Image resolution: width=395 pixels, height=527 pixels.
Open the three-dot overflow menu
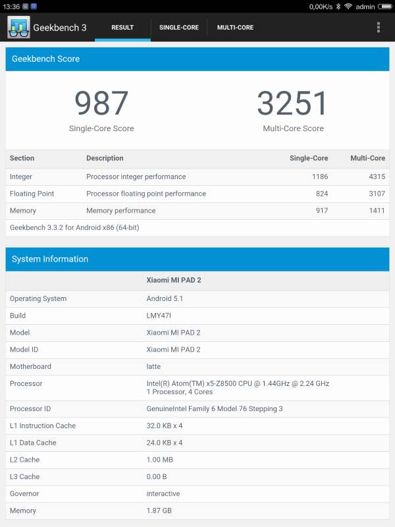378,28
